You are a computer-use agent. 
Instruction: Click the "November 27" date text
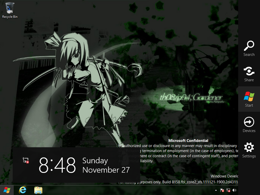point(106,170)
